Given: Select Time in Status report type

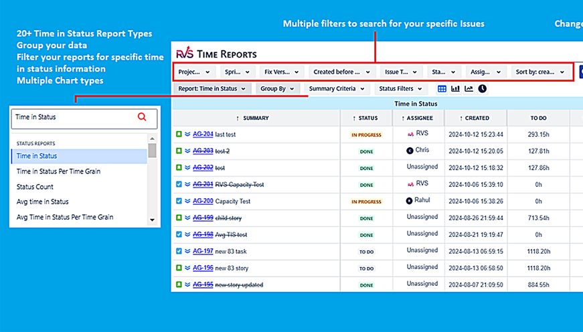Looking at the screenshot, I should pos(79,156).
